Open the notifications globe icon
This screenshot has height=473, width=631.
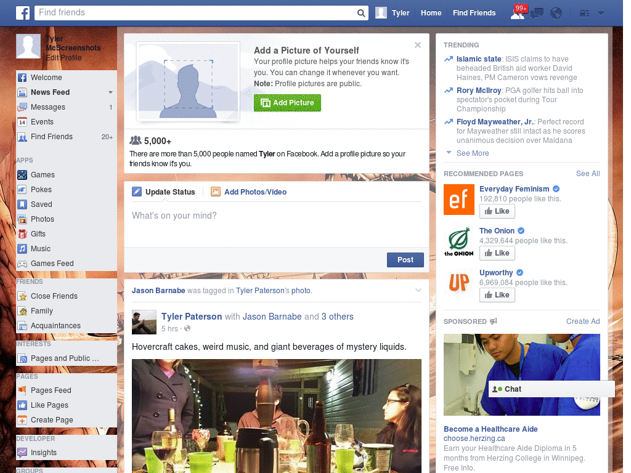[x=556, y=14]
